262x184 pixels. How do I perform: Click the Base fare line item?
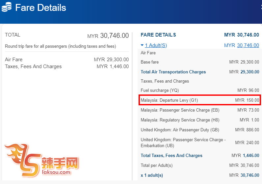(x=150, y=62)
